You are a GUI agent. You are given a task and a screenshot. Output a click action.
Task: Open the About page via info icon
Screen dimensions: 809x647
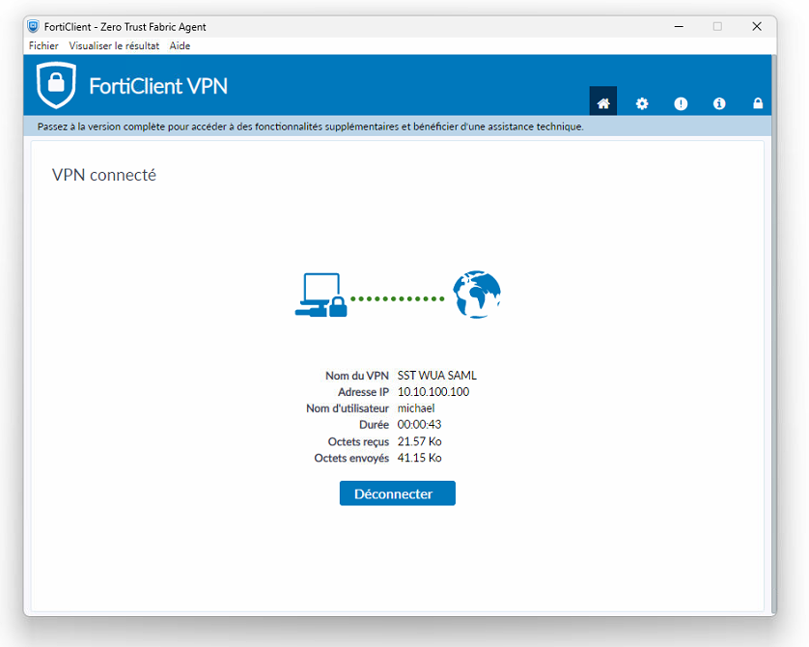[x=719, y=103]
